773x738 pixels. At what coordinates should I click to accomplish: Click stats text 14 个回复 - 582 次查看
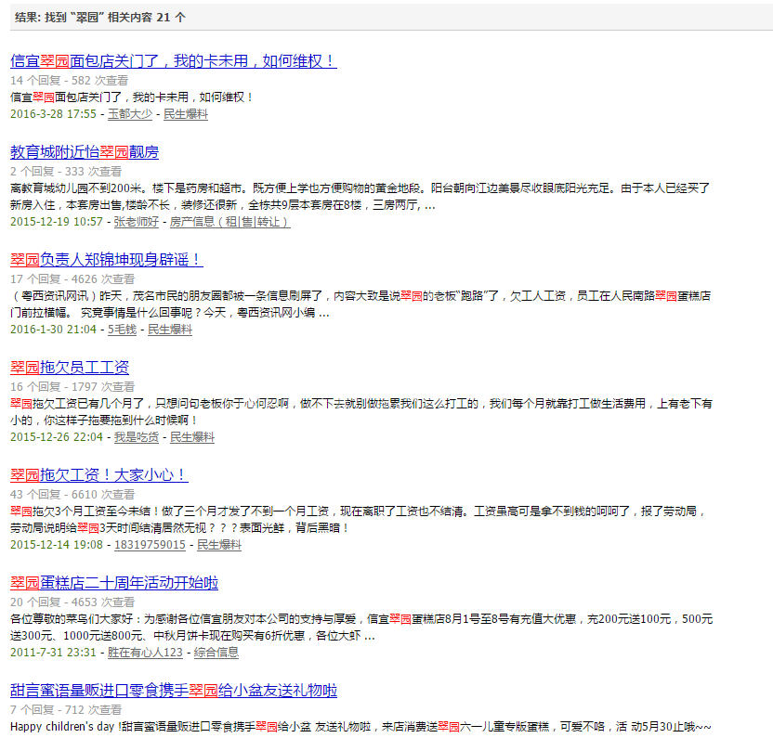click(x=69, y=81)
